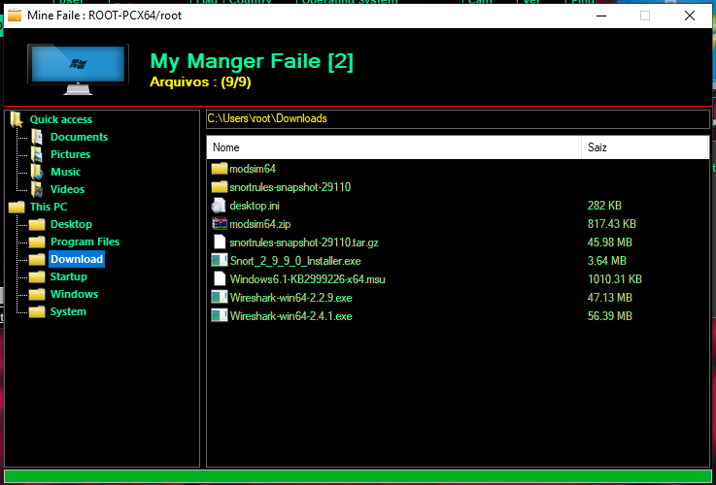Open Program Files in the tree
Image resolution: width=716 pixels, height=485 pixels.
pyautogui.click(x=85, y=242)
